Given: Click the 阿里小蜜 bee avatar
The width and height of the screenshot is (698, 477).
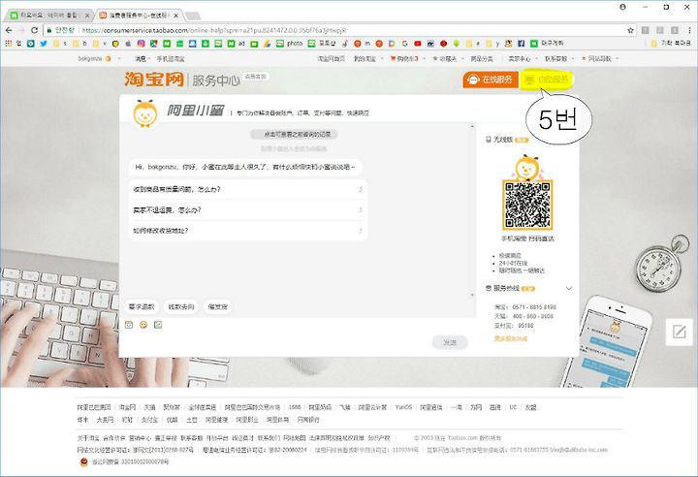Looking at the screenshot, I should pyautogui.click(x=145, y=113).
